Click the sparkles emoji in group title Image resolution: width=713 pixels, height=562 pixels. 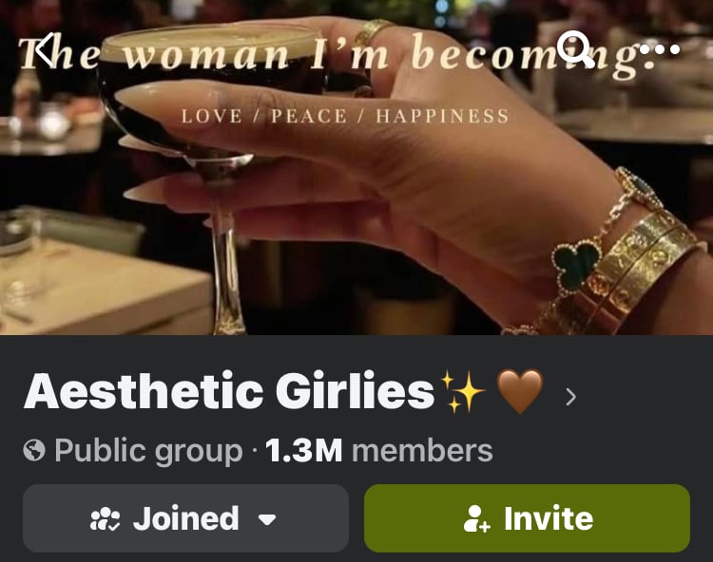pos(463,391)
